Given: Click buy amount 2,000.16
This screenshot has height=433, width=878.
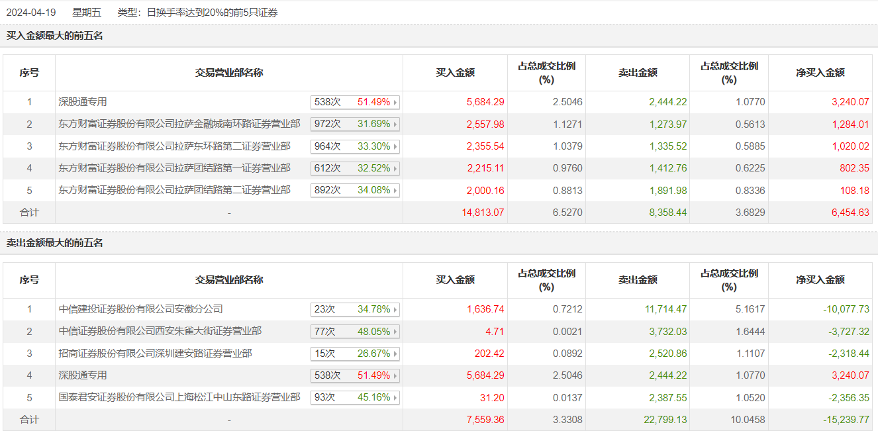Looking at the screenshot, I should (485, 190).
